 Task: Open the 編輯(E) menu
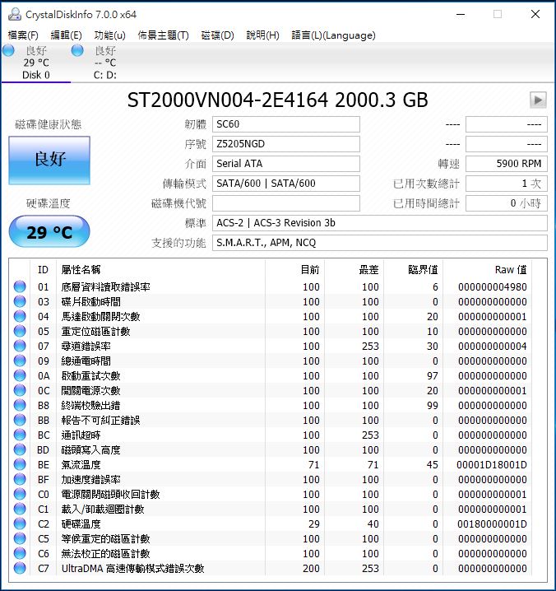point(67,35)
